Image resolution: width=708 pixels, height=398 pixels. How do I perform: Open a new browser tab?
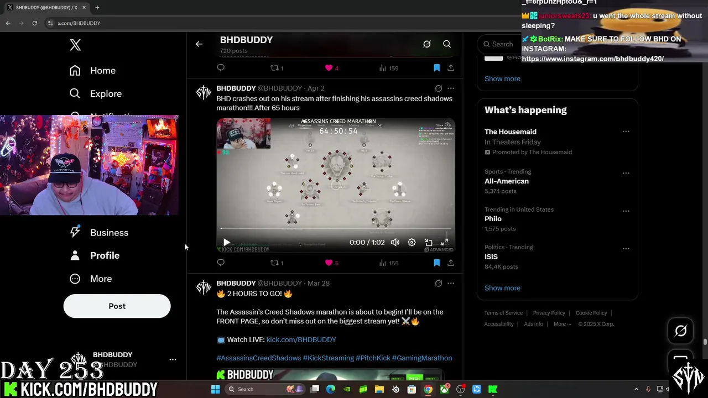(x=97, y=8)
